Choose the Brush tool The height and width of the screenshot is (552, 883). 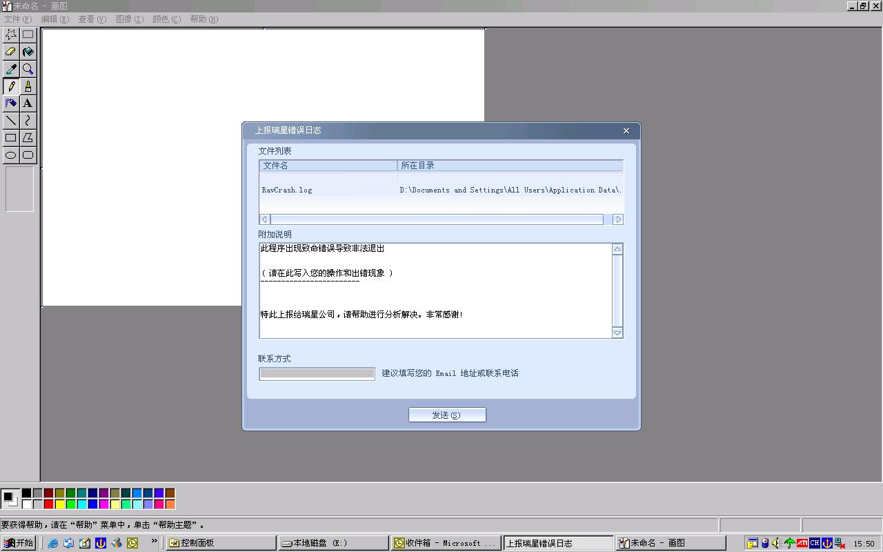(28, 86)
